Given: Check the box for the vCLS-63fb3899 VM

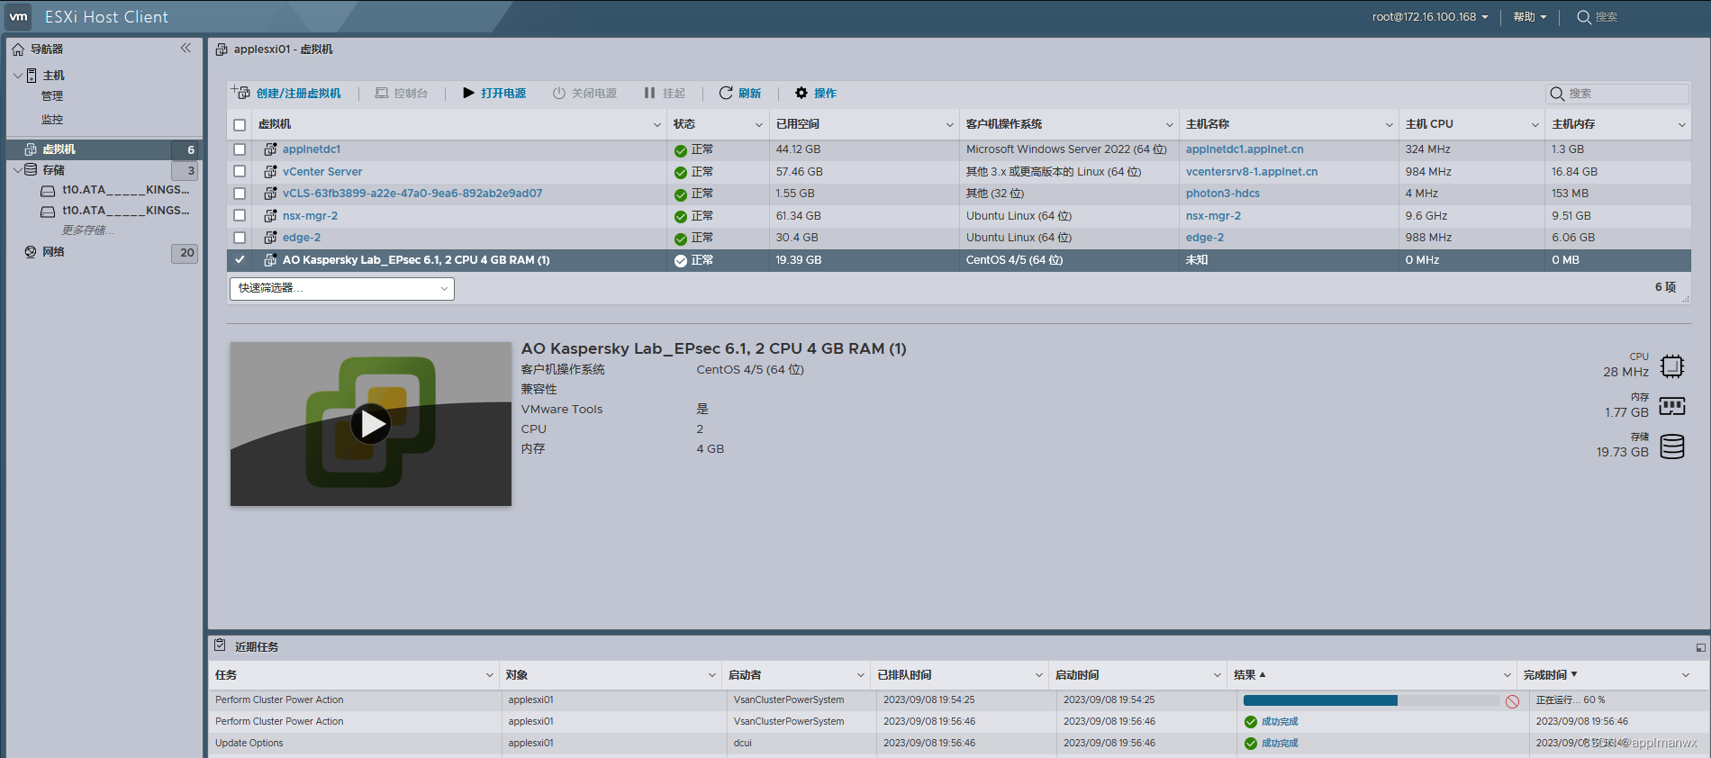Looking at the screenshot, I should coord(240,194).
